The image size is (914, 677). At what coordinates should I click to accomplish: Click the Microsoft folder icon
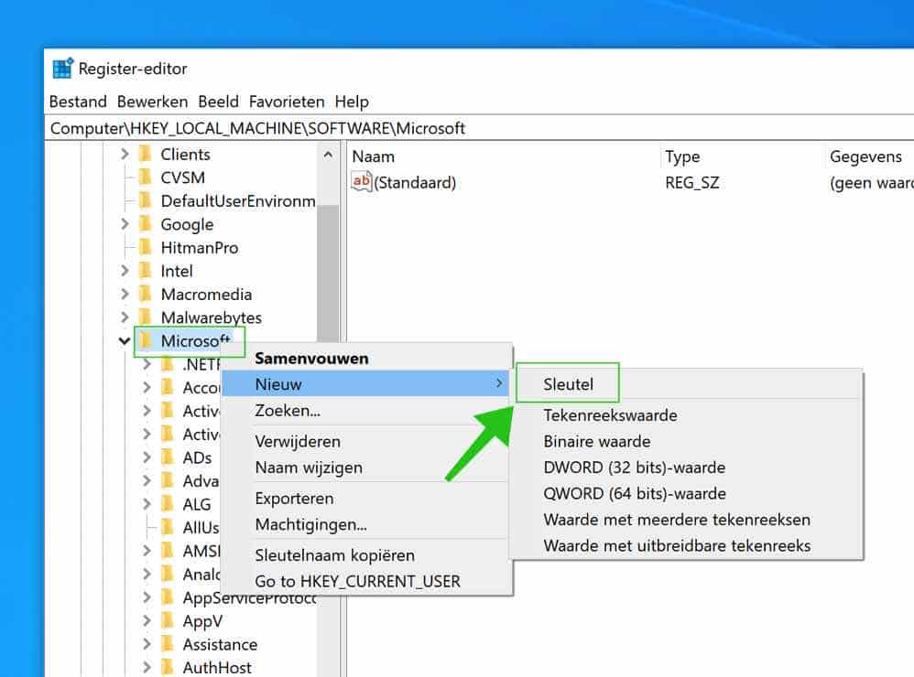coord(146,340)
